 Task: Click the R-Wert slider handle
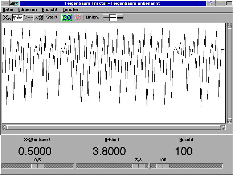click(138, 166)
